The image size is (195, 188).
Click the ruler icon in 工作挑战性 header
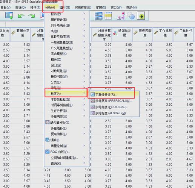tap(156, 33)
